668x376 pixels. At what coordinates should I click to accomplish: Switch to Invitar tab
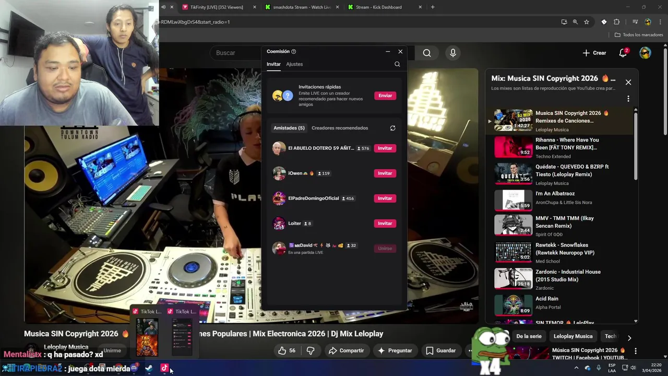(x=273, y=64)
